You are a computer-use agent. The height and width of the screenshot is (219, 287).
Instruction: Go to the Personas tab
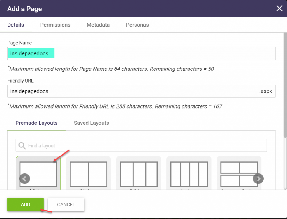(x=137, y=25)
